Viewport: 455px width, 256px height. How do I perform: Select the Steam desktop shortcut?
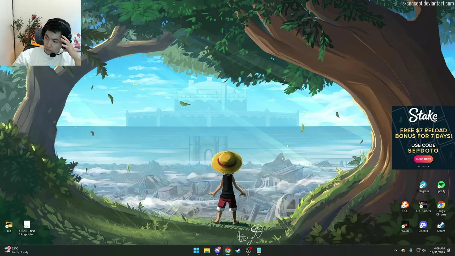(441, 227)
